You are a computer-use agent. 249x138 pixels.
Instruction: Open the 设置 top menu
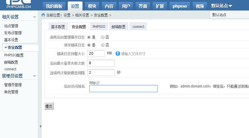tap(75, 6)
